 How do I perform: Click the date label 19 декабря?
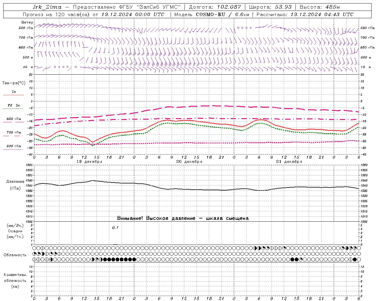(89, 162)
